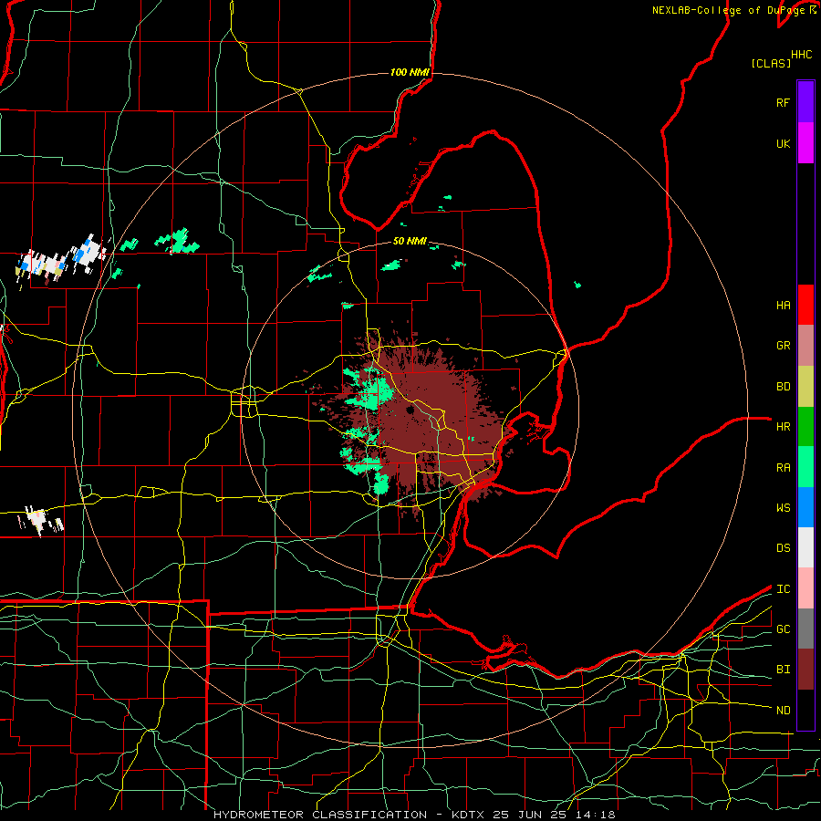Click the DS legend label

click(x=783, y=548)
